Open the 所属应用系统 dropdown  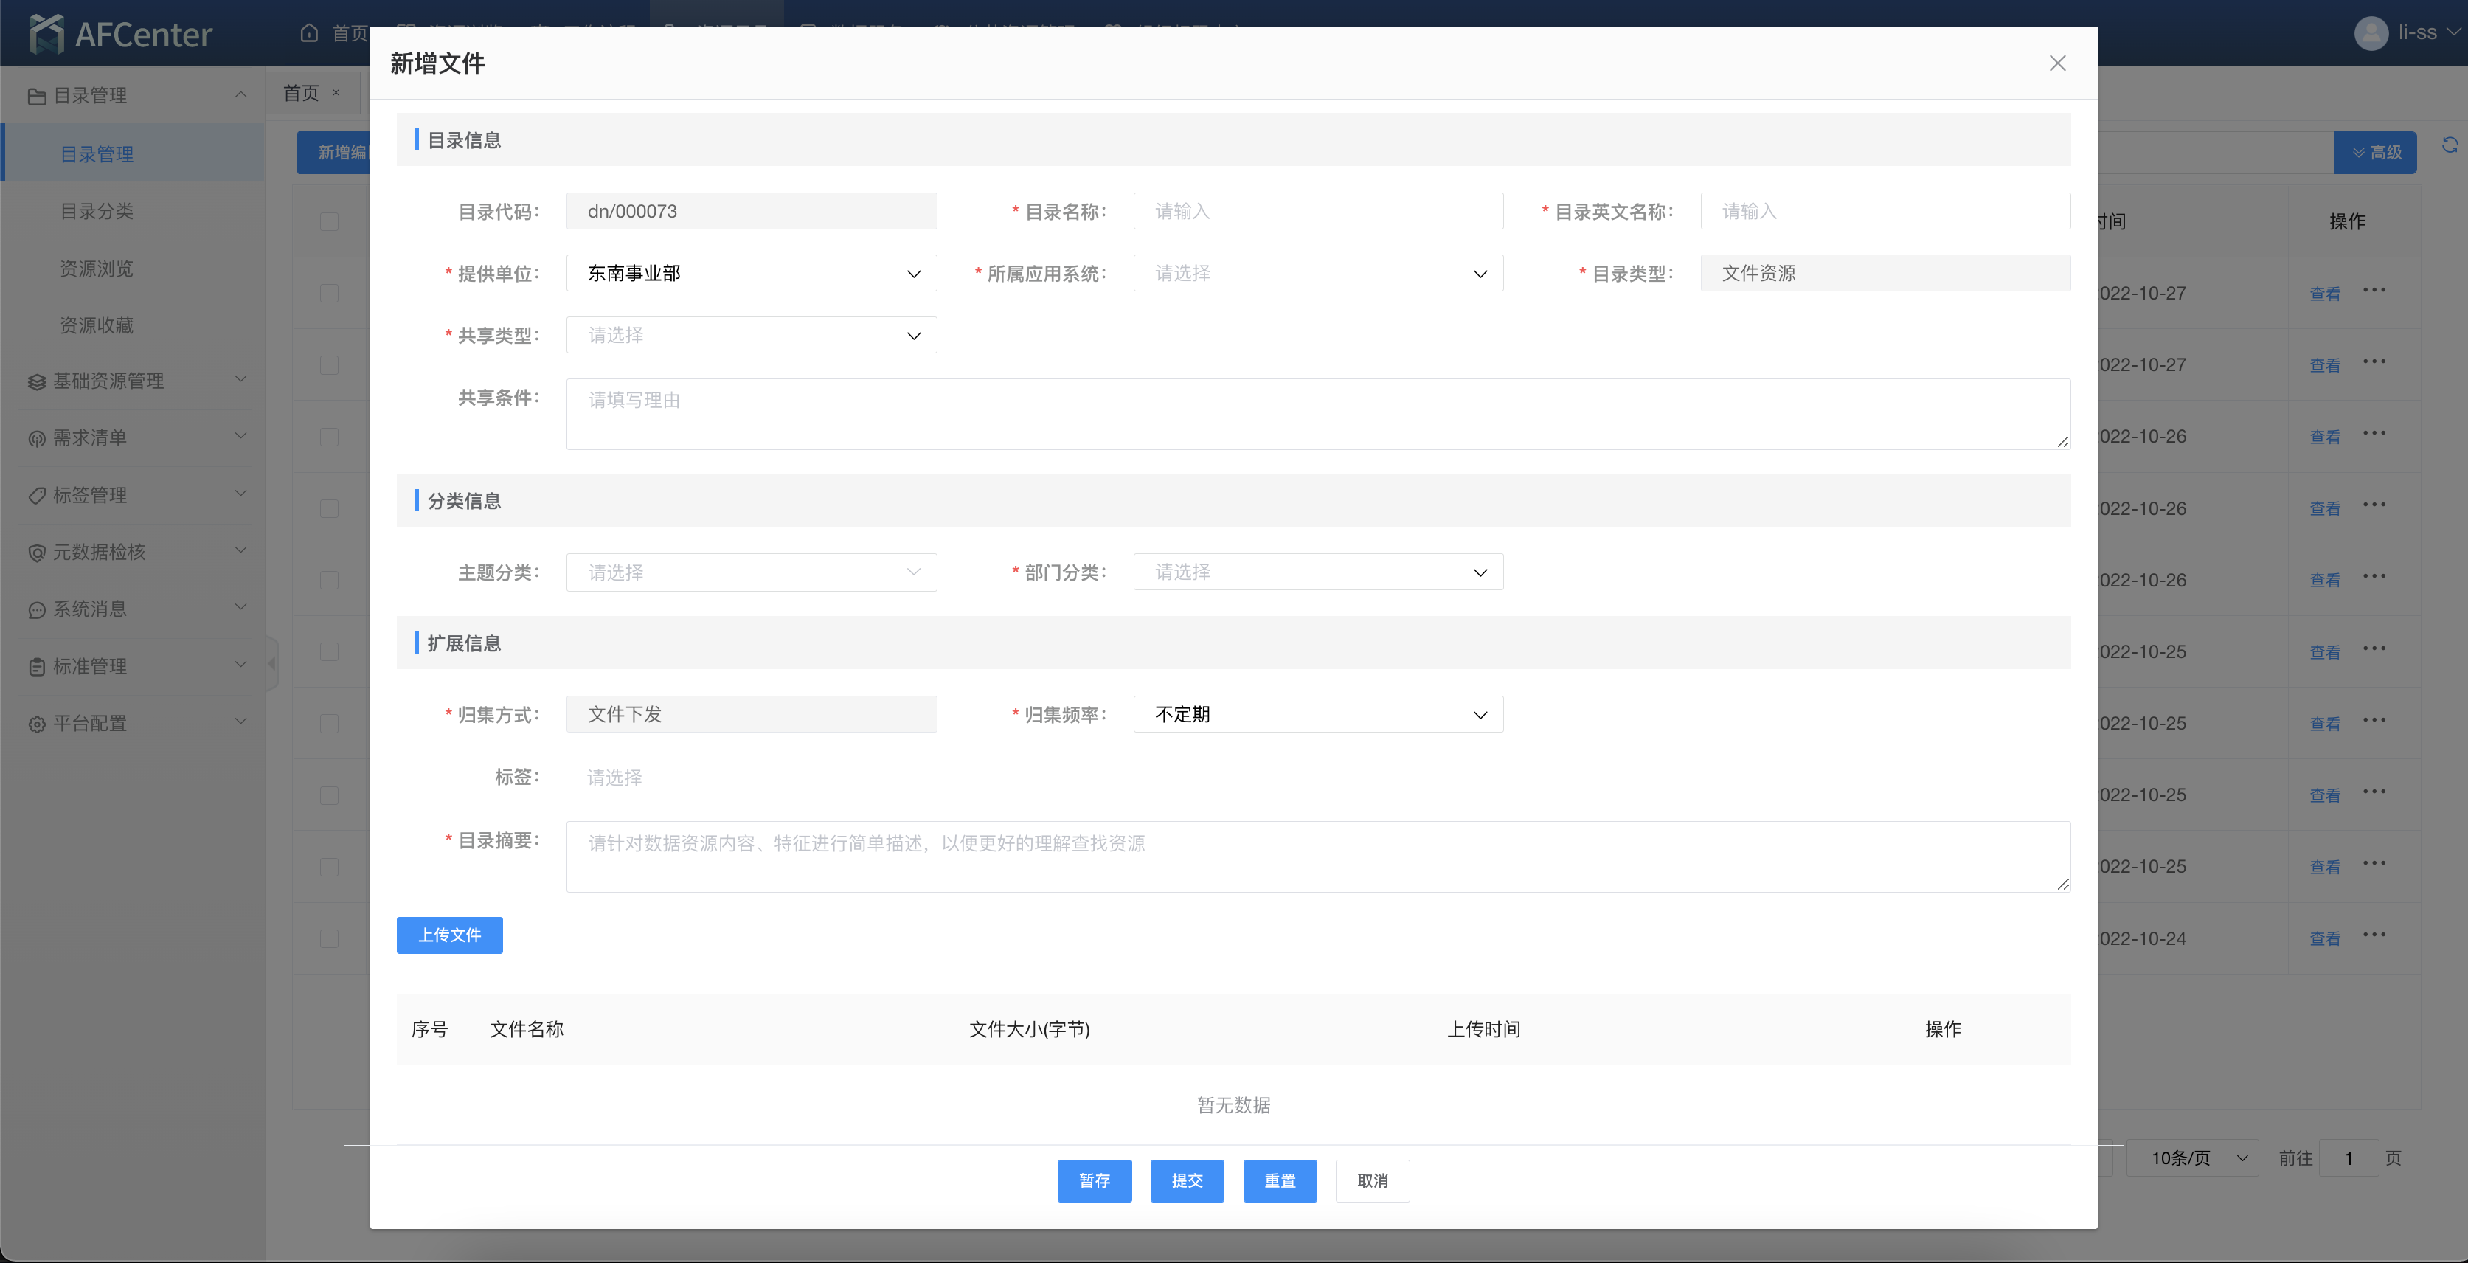[x=1317, y=273]
